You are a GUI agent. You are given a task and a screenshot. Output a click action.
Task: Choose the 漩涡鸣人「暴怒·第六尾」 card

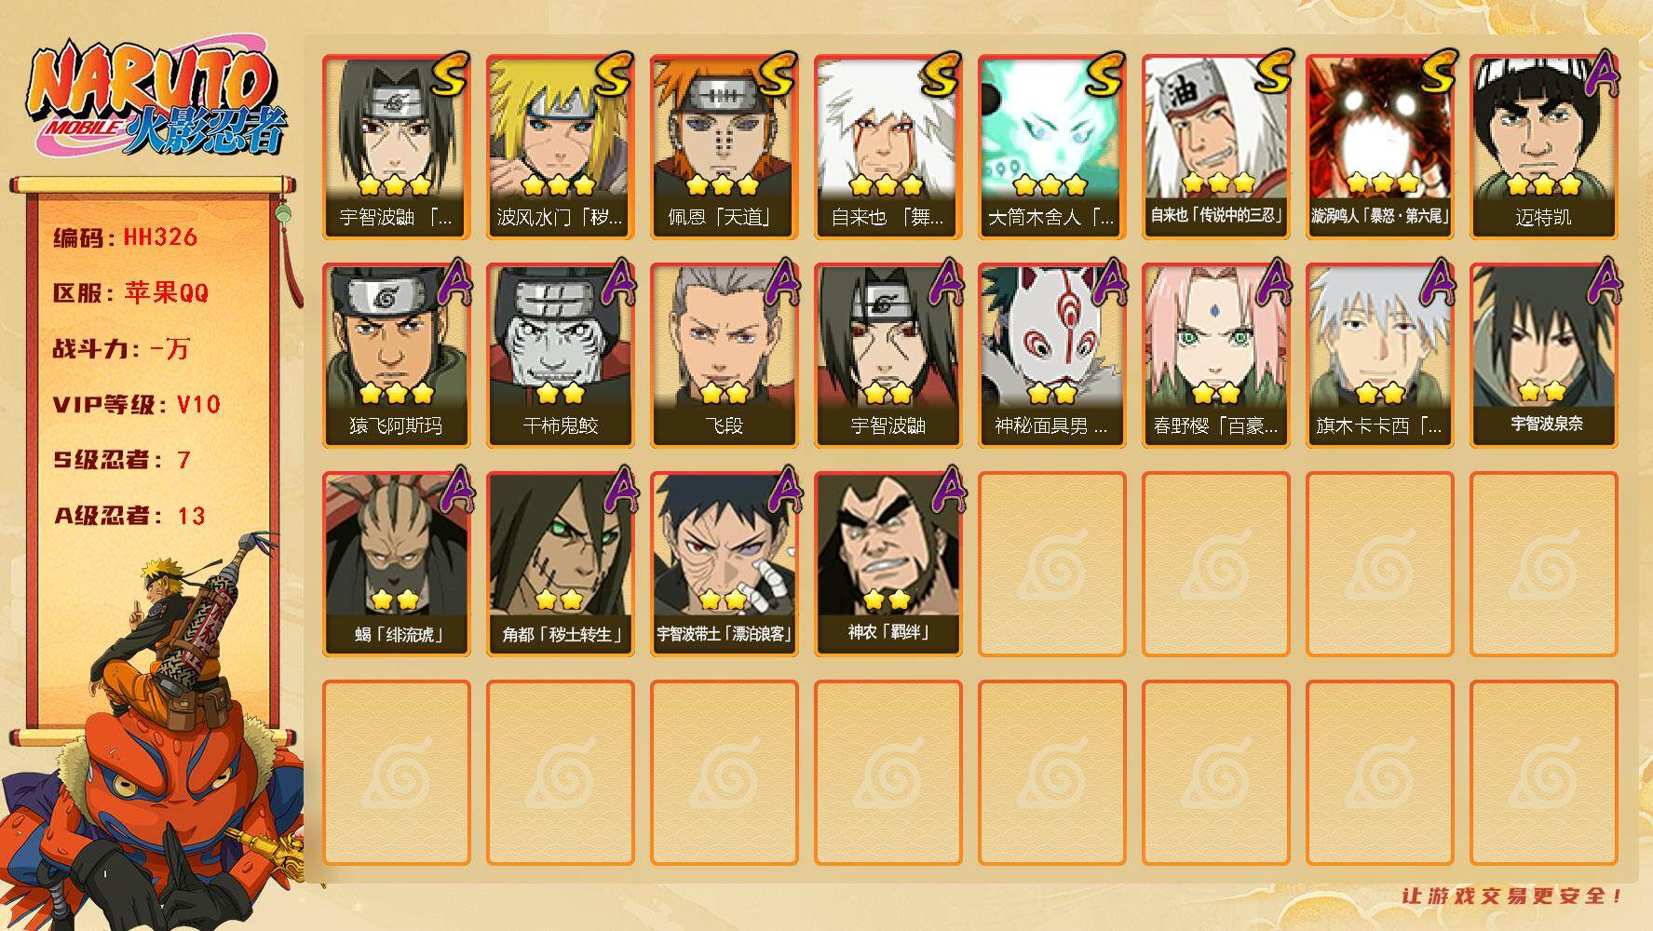pyautogui.click(x=1379, y=147)
